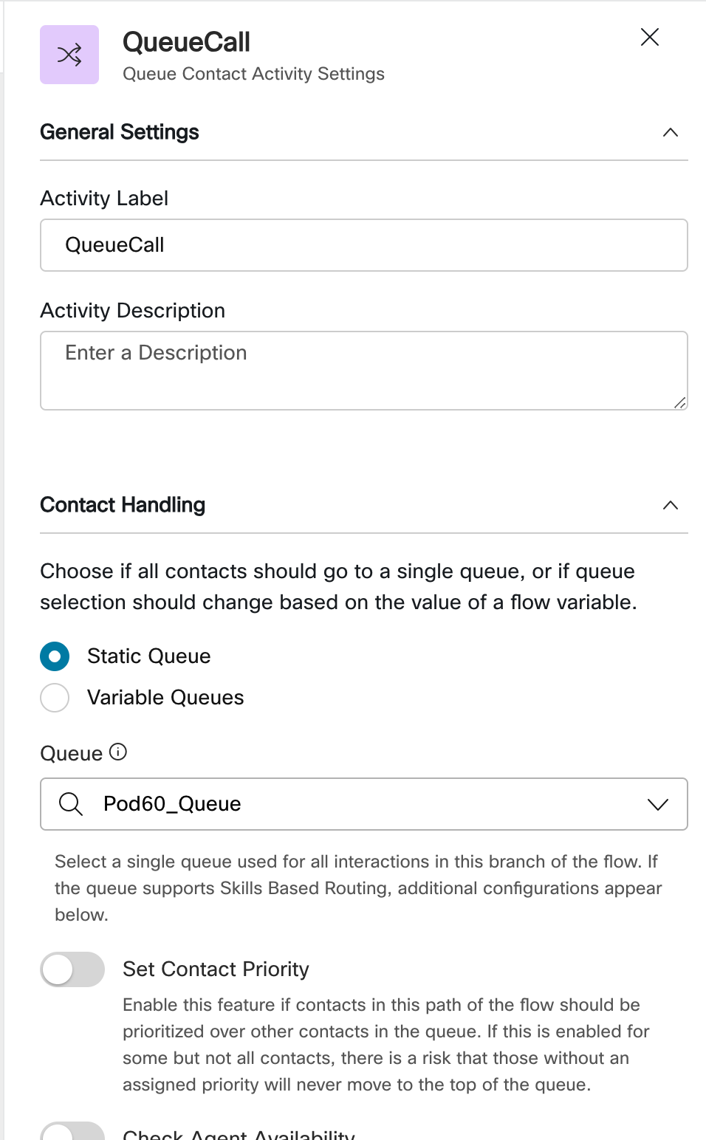Image resolution: width=706 pixels, height=1140 pixels.
Task: Select the Static Queue radio button
Action: click(x=55, y=656)
